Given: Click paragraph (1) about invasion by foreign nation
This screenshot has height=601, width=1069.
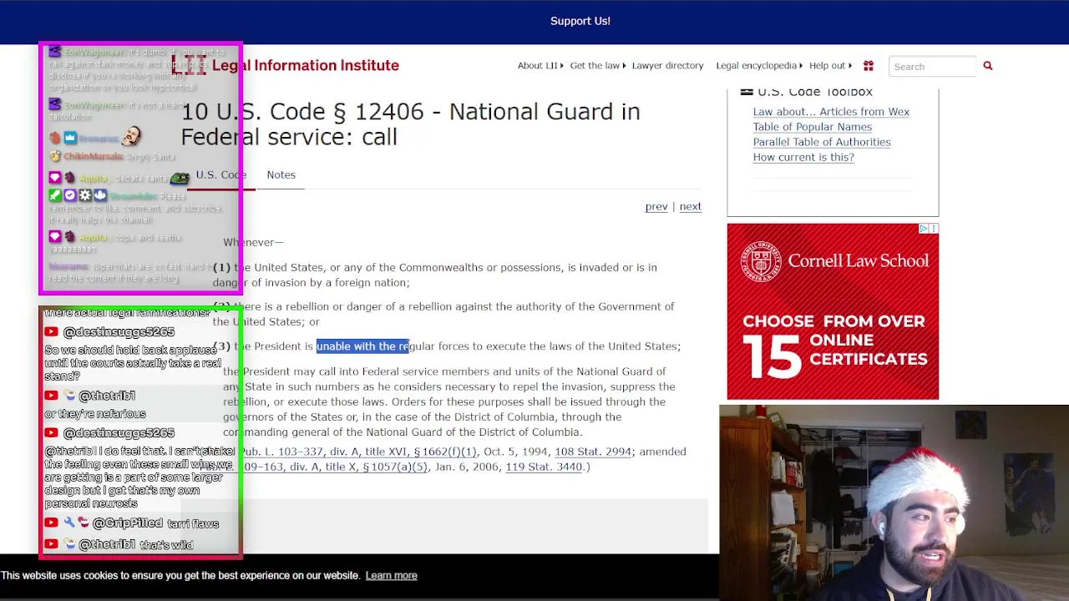Looking at the screenshot, I should click(x=435, y=275).
